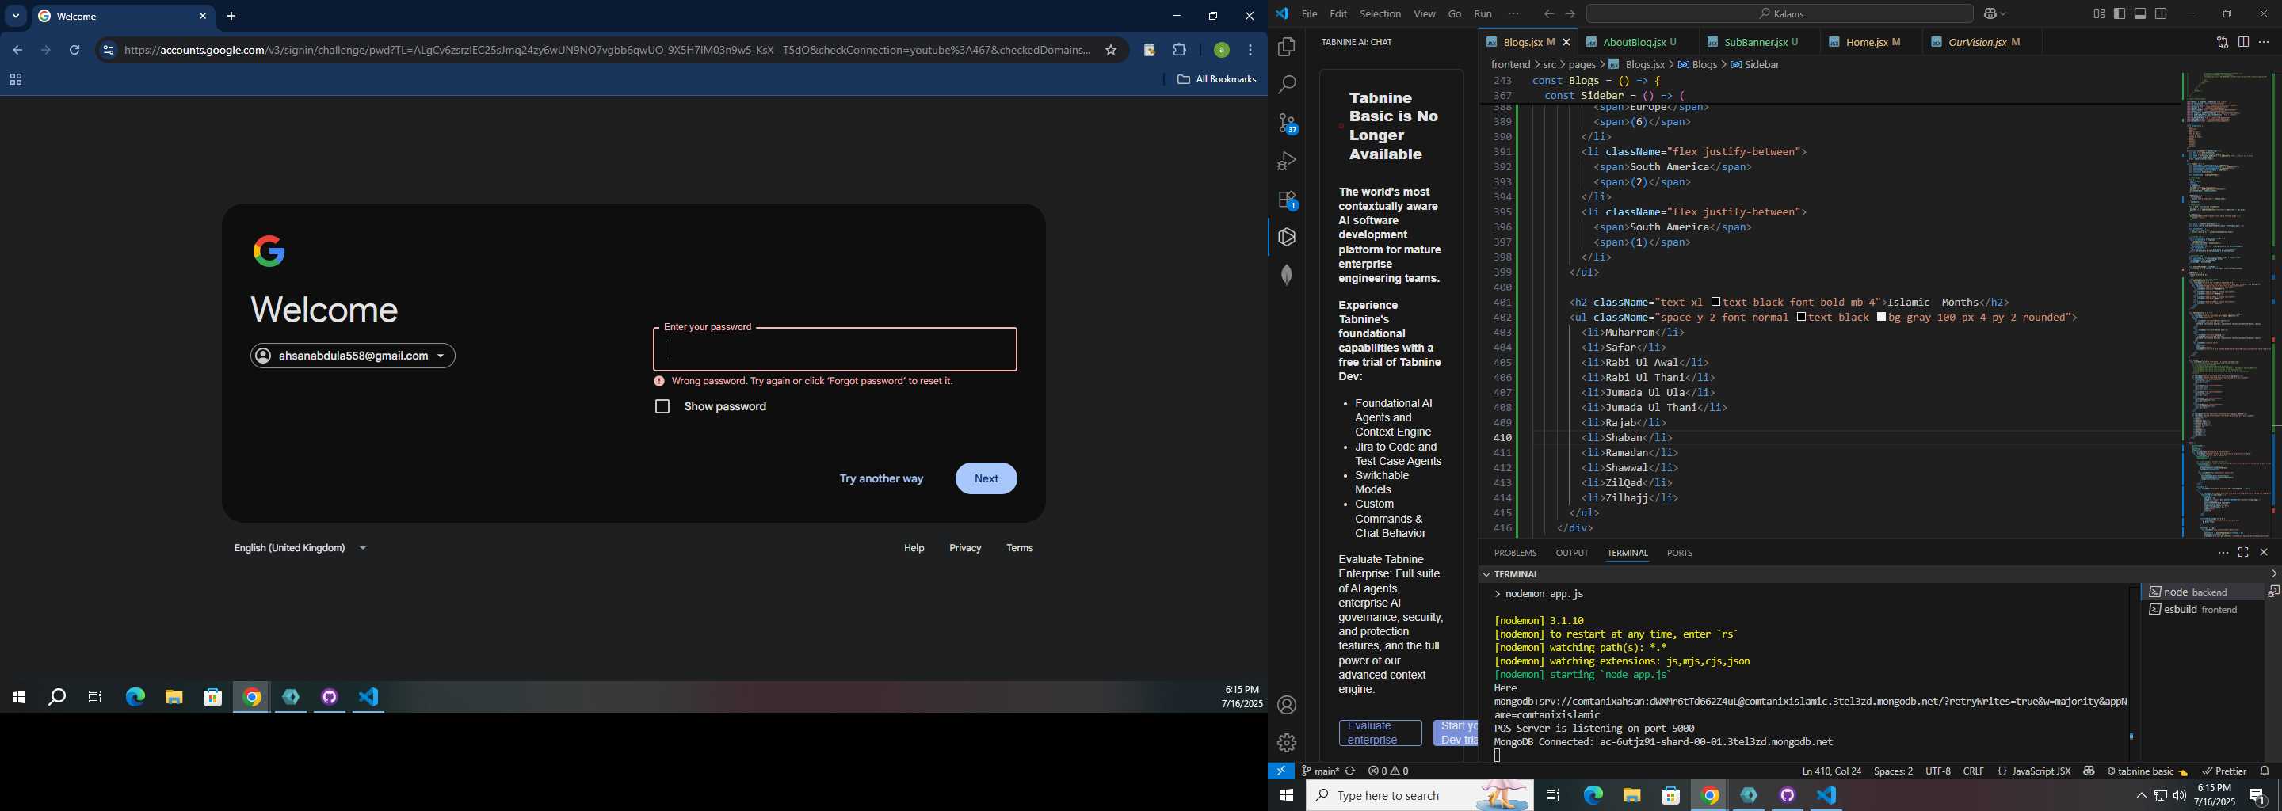Open the File menu in VS Code
This screenshot has height=811, width=2282.
(x=1309, y=14)
